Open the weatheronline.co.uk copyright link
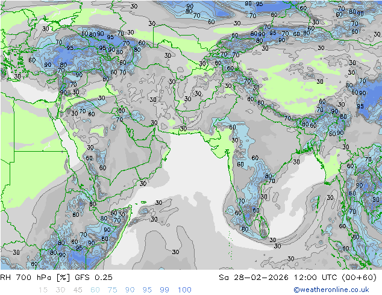The image size is (382, 295). pyautogui.click(x=331, y=290)
